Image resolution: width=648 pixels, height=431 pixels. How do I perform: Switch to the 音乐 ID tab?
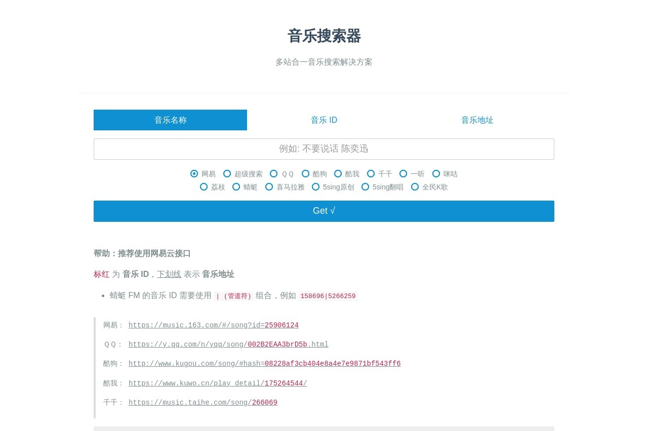pyautogui.click(x=324, y=120)
